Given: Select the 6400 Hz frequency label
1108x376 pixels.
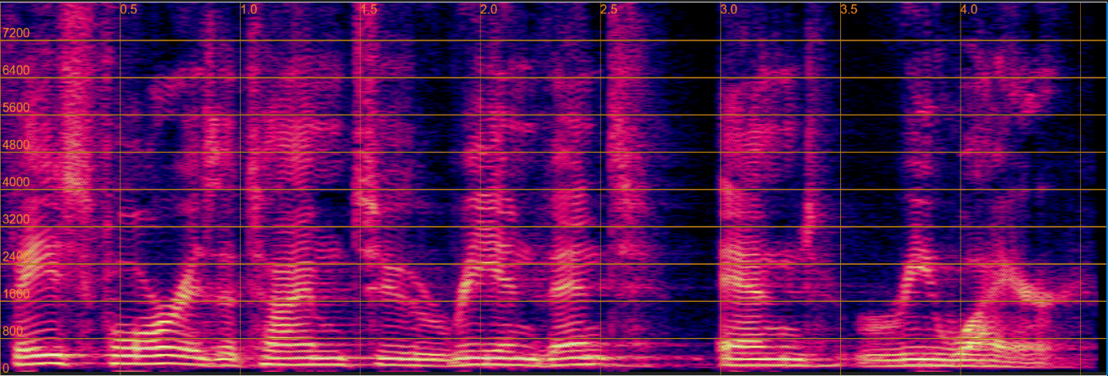Looking at the screenshot, I should click(16, 70).
